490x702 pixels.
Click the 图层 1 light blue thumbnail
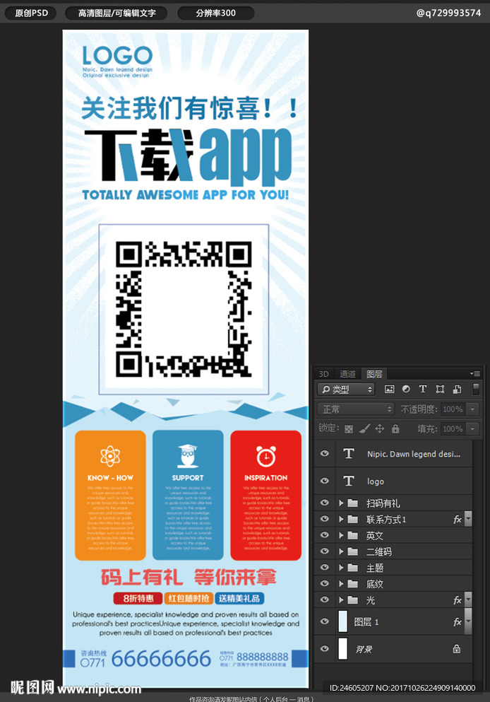point(343,622)
